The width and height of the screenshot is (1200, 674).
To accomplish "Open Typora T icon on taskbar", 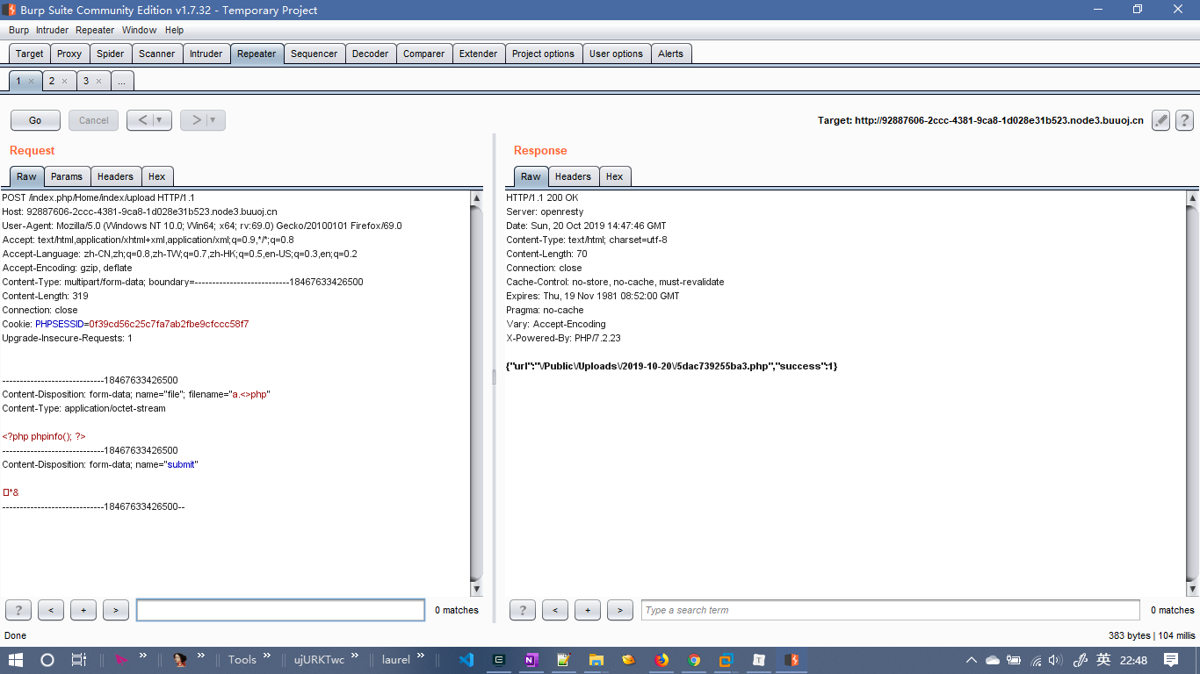I will [759, 660].
